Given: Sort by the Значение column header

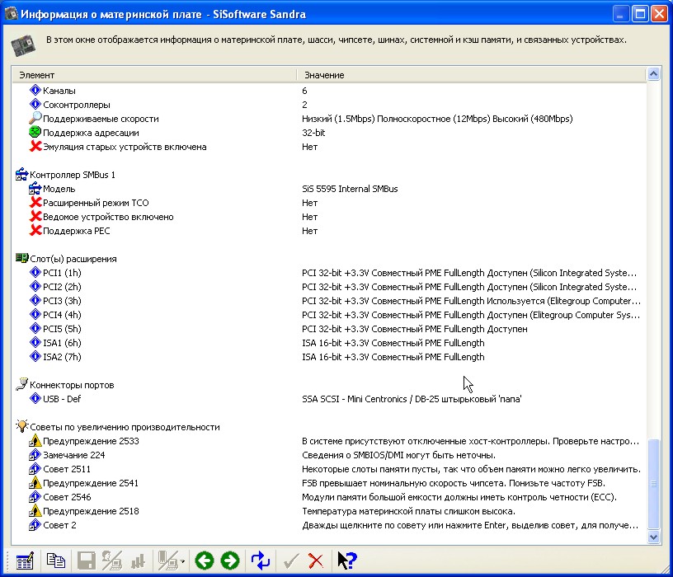Looking at the screenshot, I should point(471,75).
